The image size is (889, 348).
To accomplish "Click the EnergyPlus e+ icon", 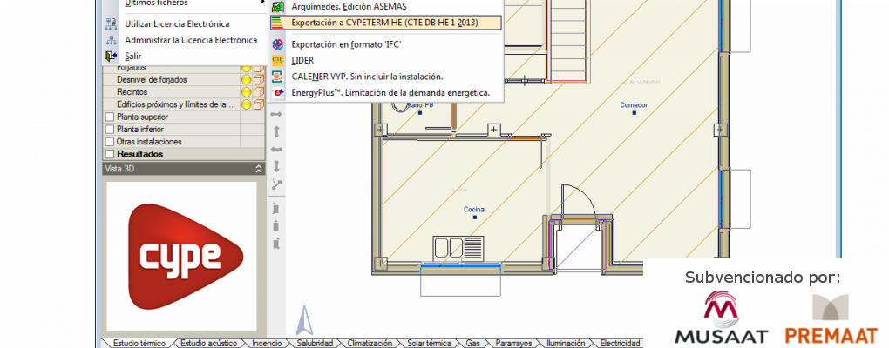I will coord(277,92).
